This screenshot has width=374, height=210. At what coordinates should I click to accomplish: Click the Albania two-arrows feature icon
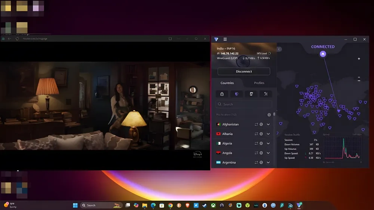point(256,134)
